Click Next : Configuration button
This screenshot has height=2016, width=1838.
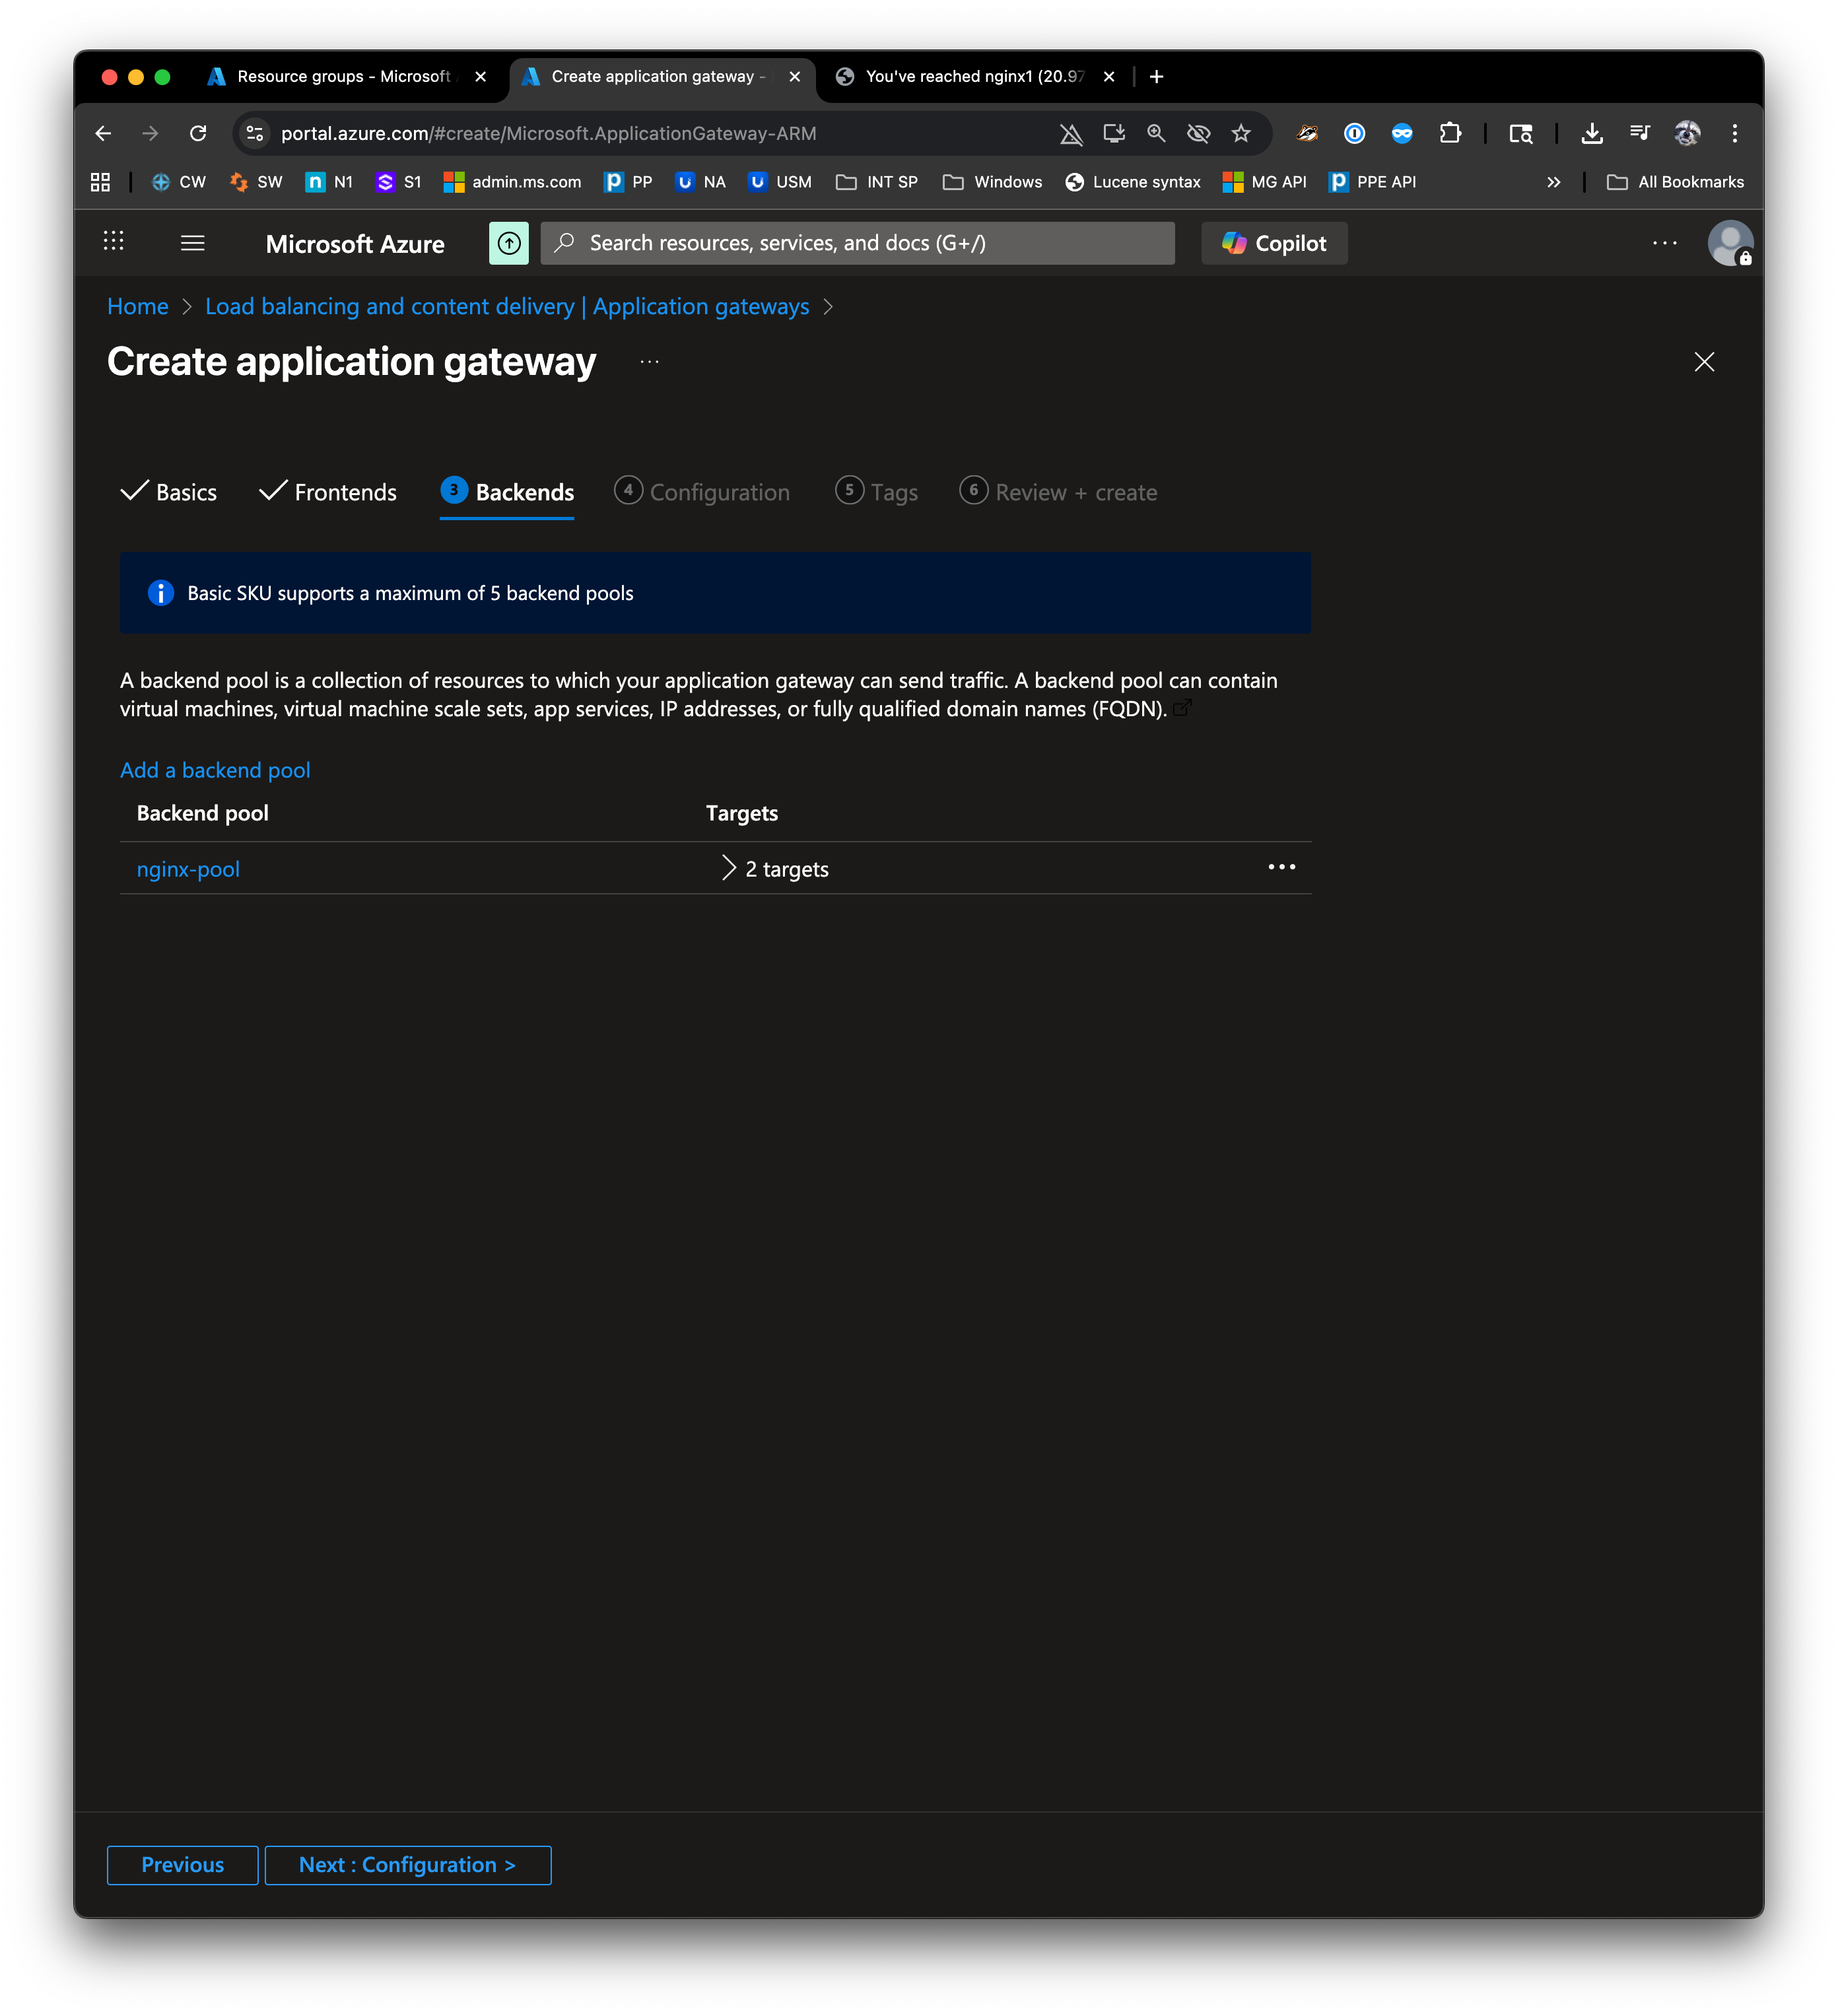[x=408, y=1865]
